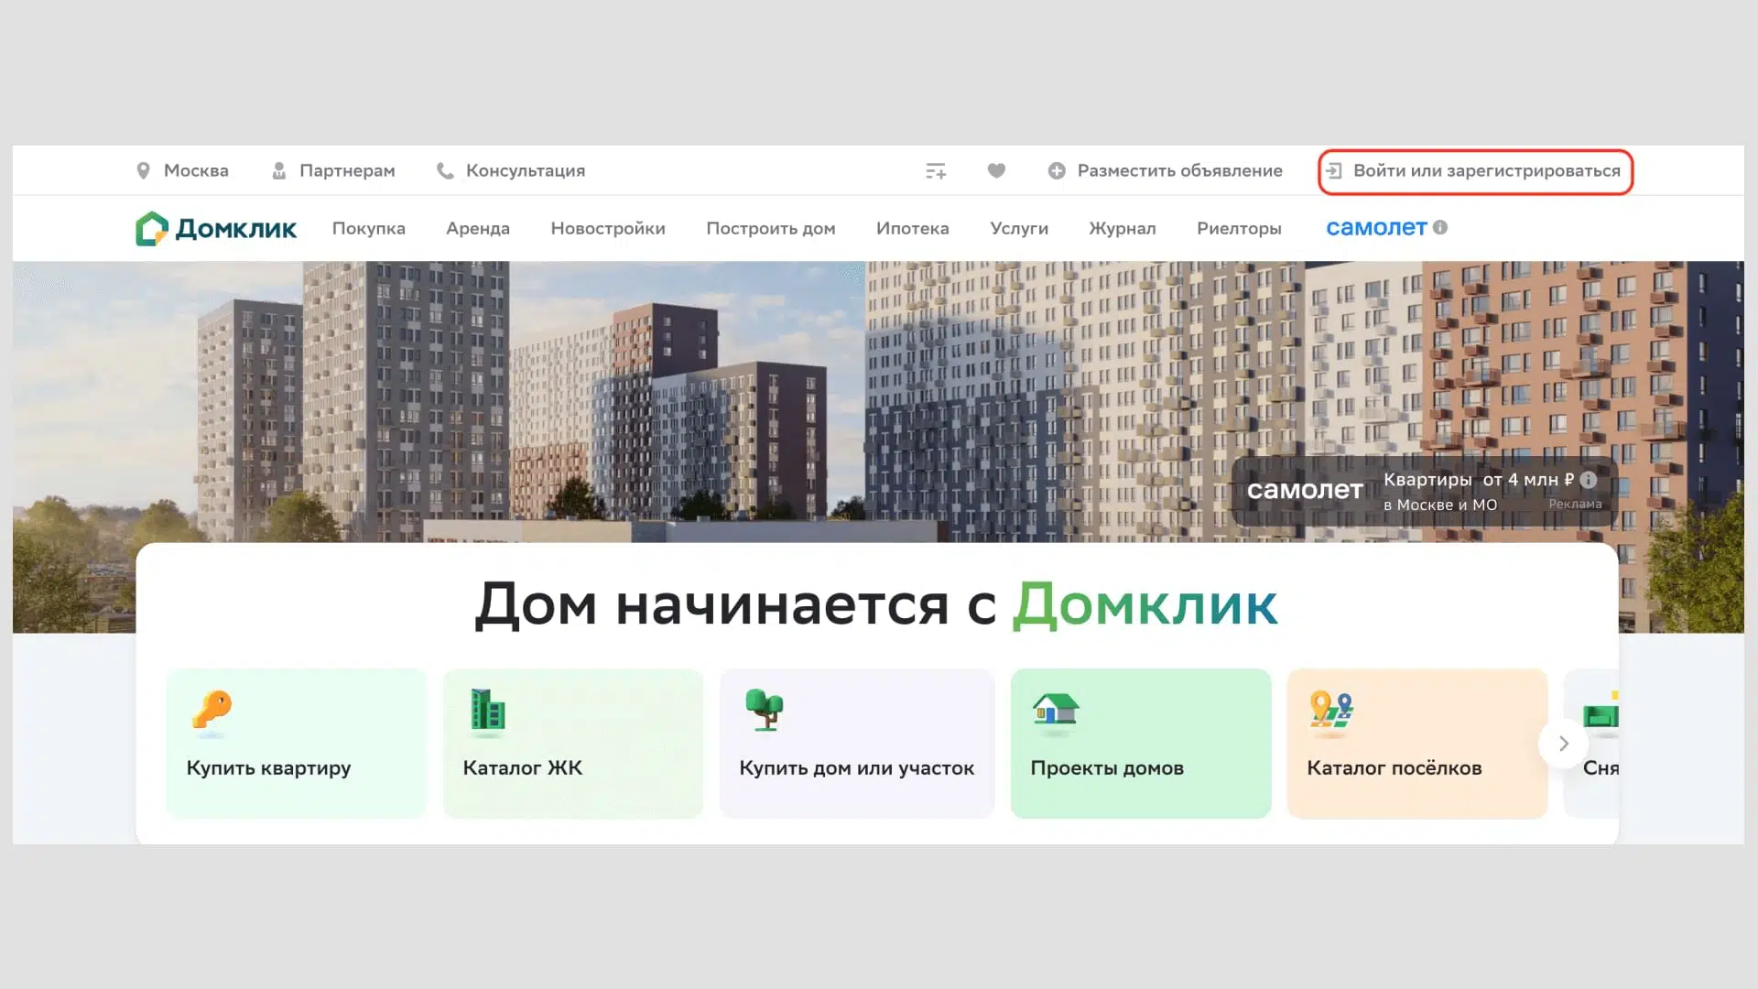Open the самолет ad banner in hero image
The width and height of the screenshot is (1758, 989).
point(1424,492)
